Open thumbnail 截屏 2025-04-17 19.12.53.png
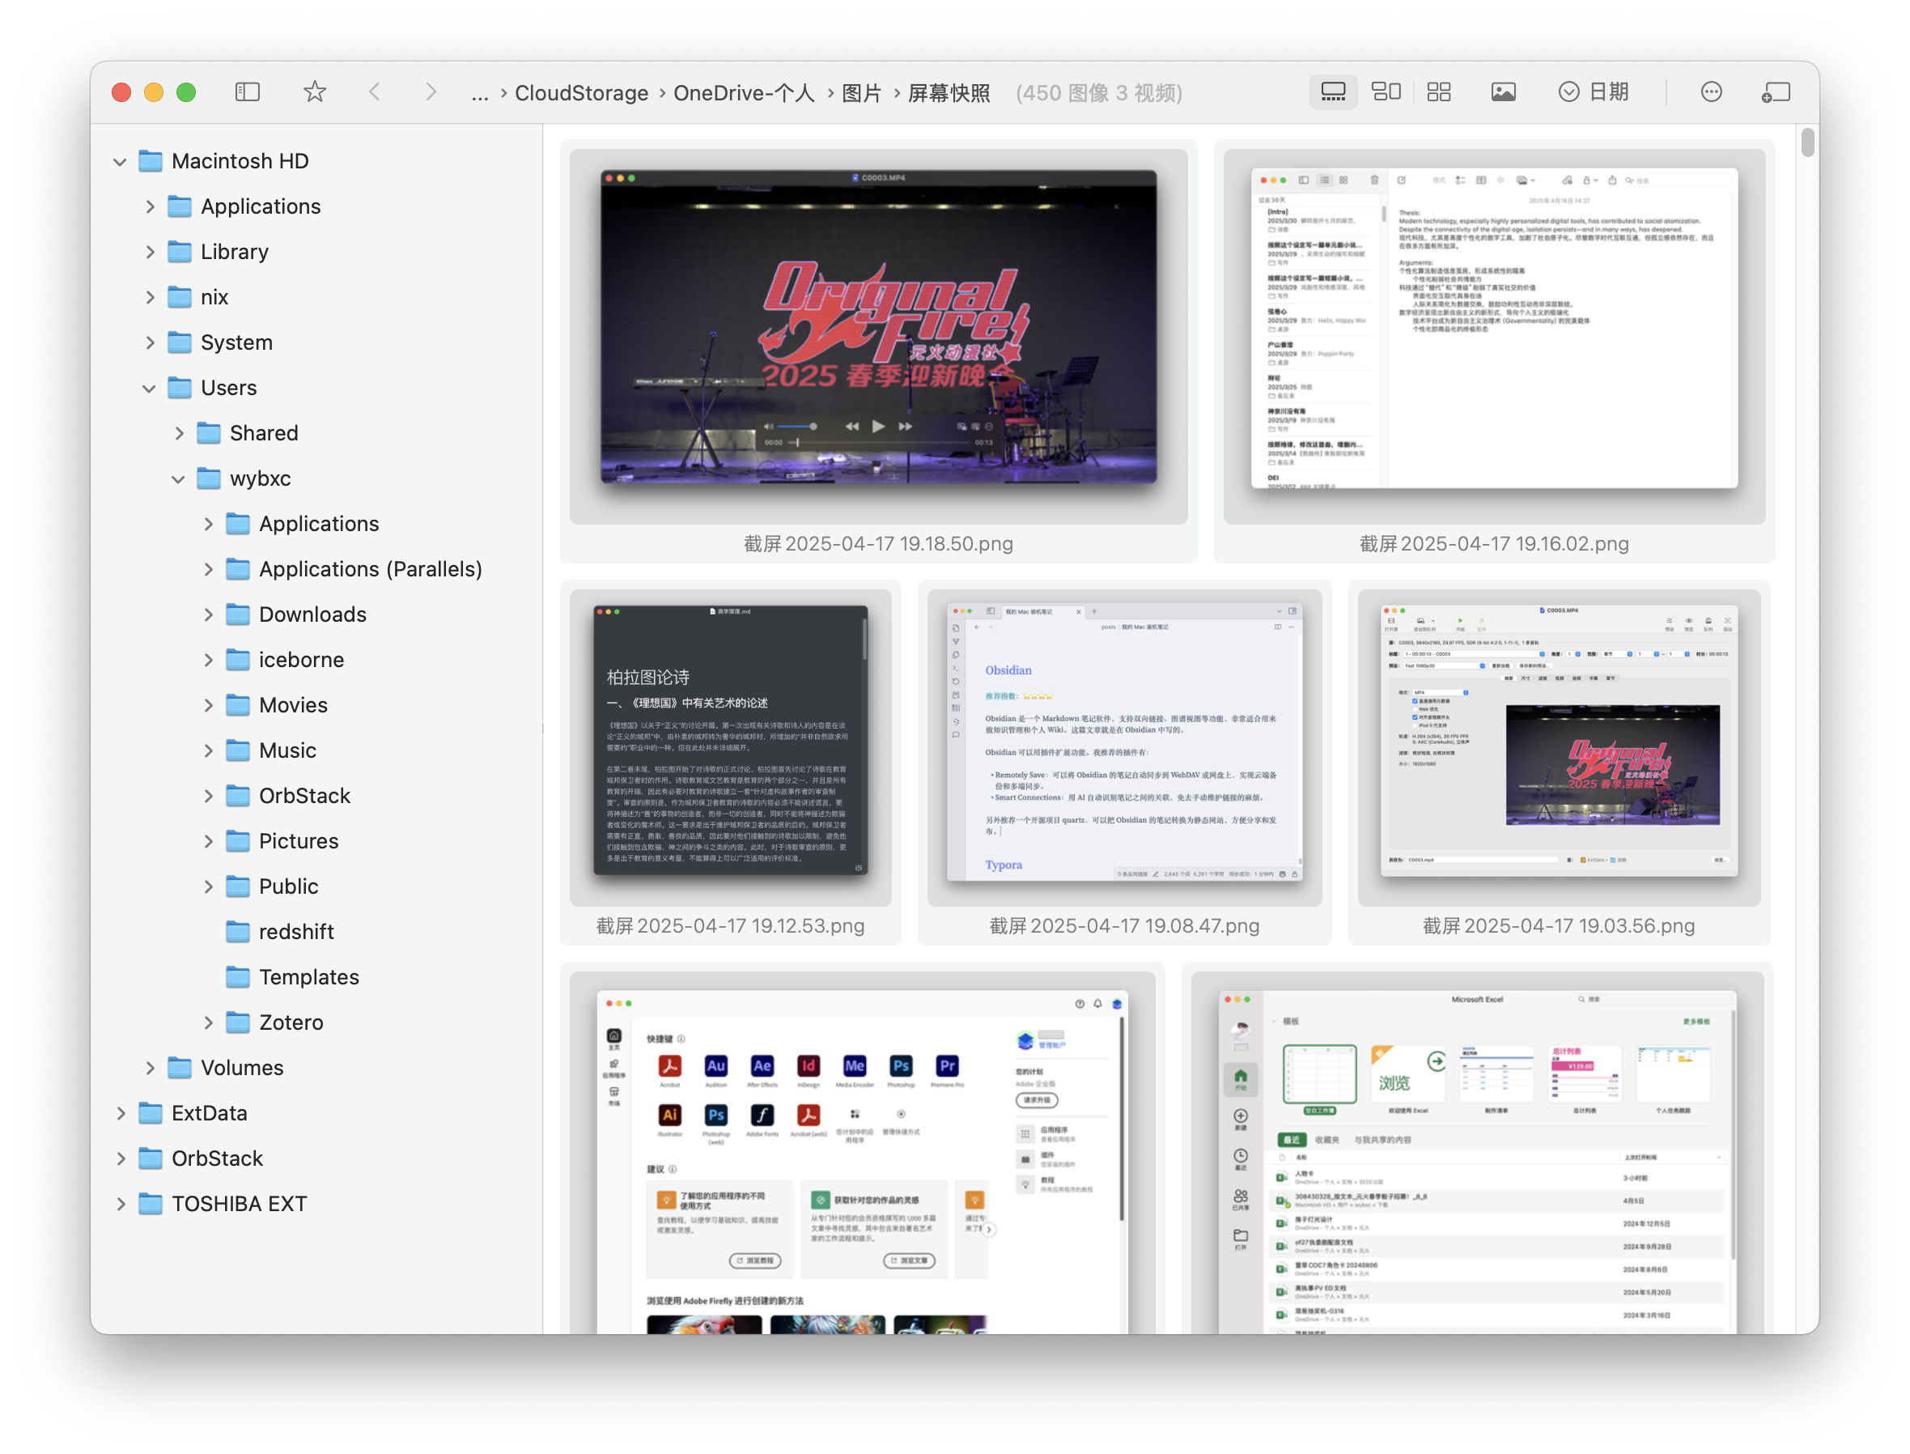The width and height of the screenshot is (1910, 1454). click(x=730, y=741)
